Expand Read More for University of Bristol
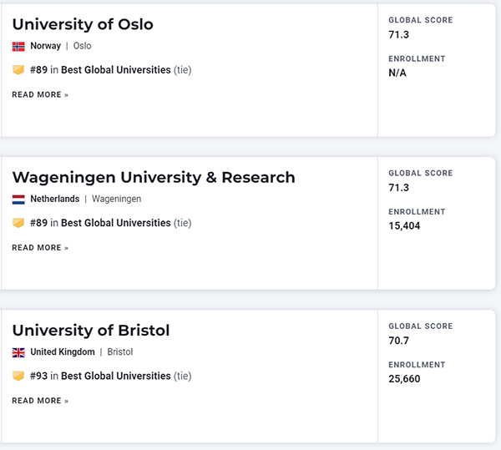 pyautogui.click(x=40, y=401)
